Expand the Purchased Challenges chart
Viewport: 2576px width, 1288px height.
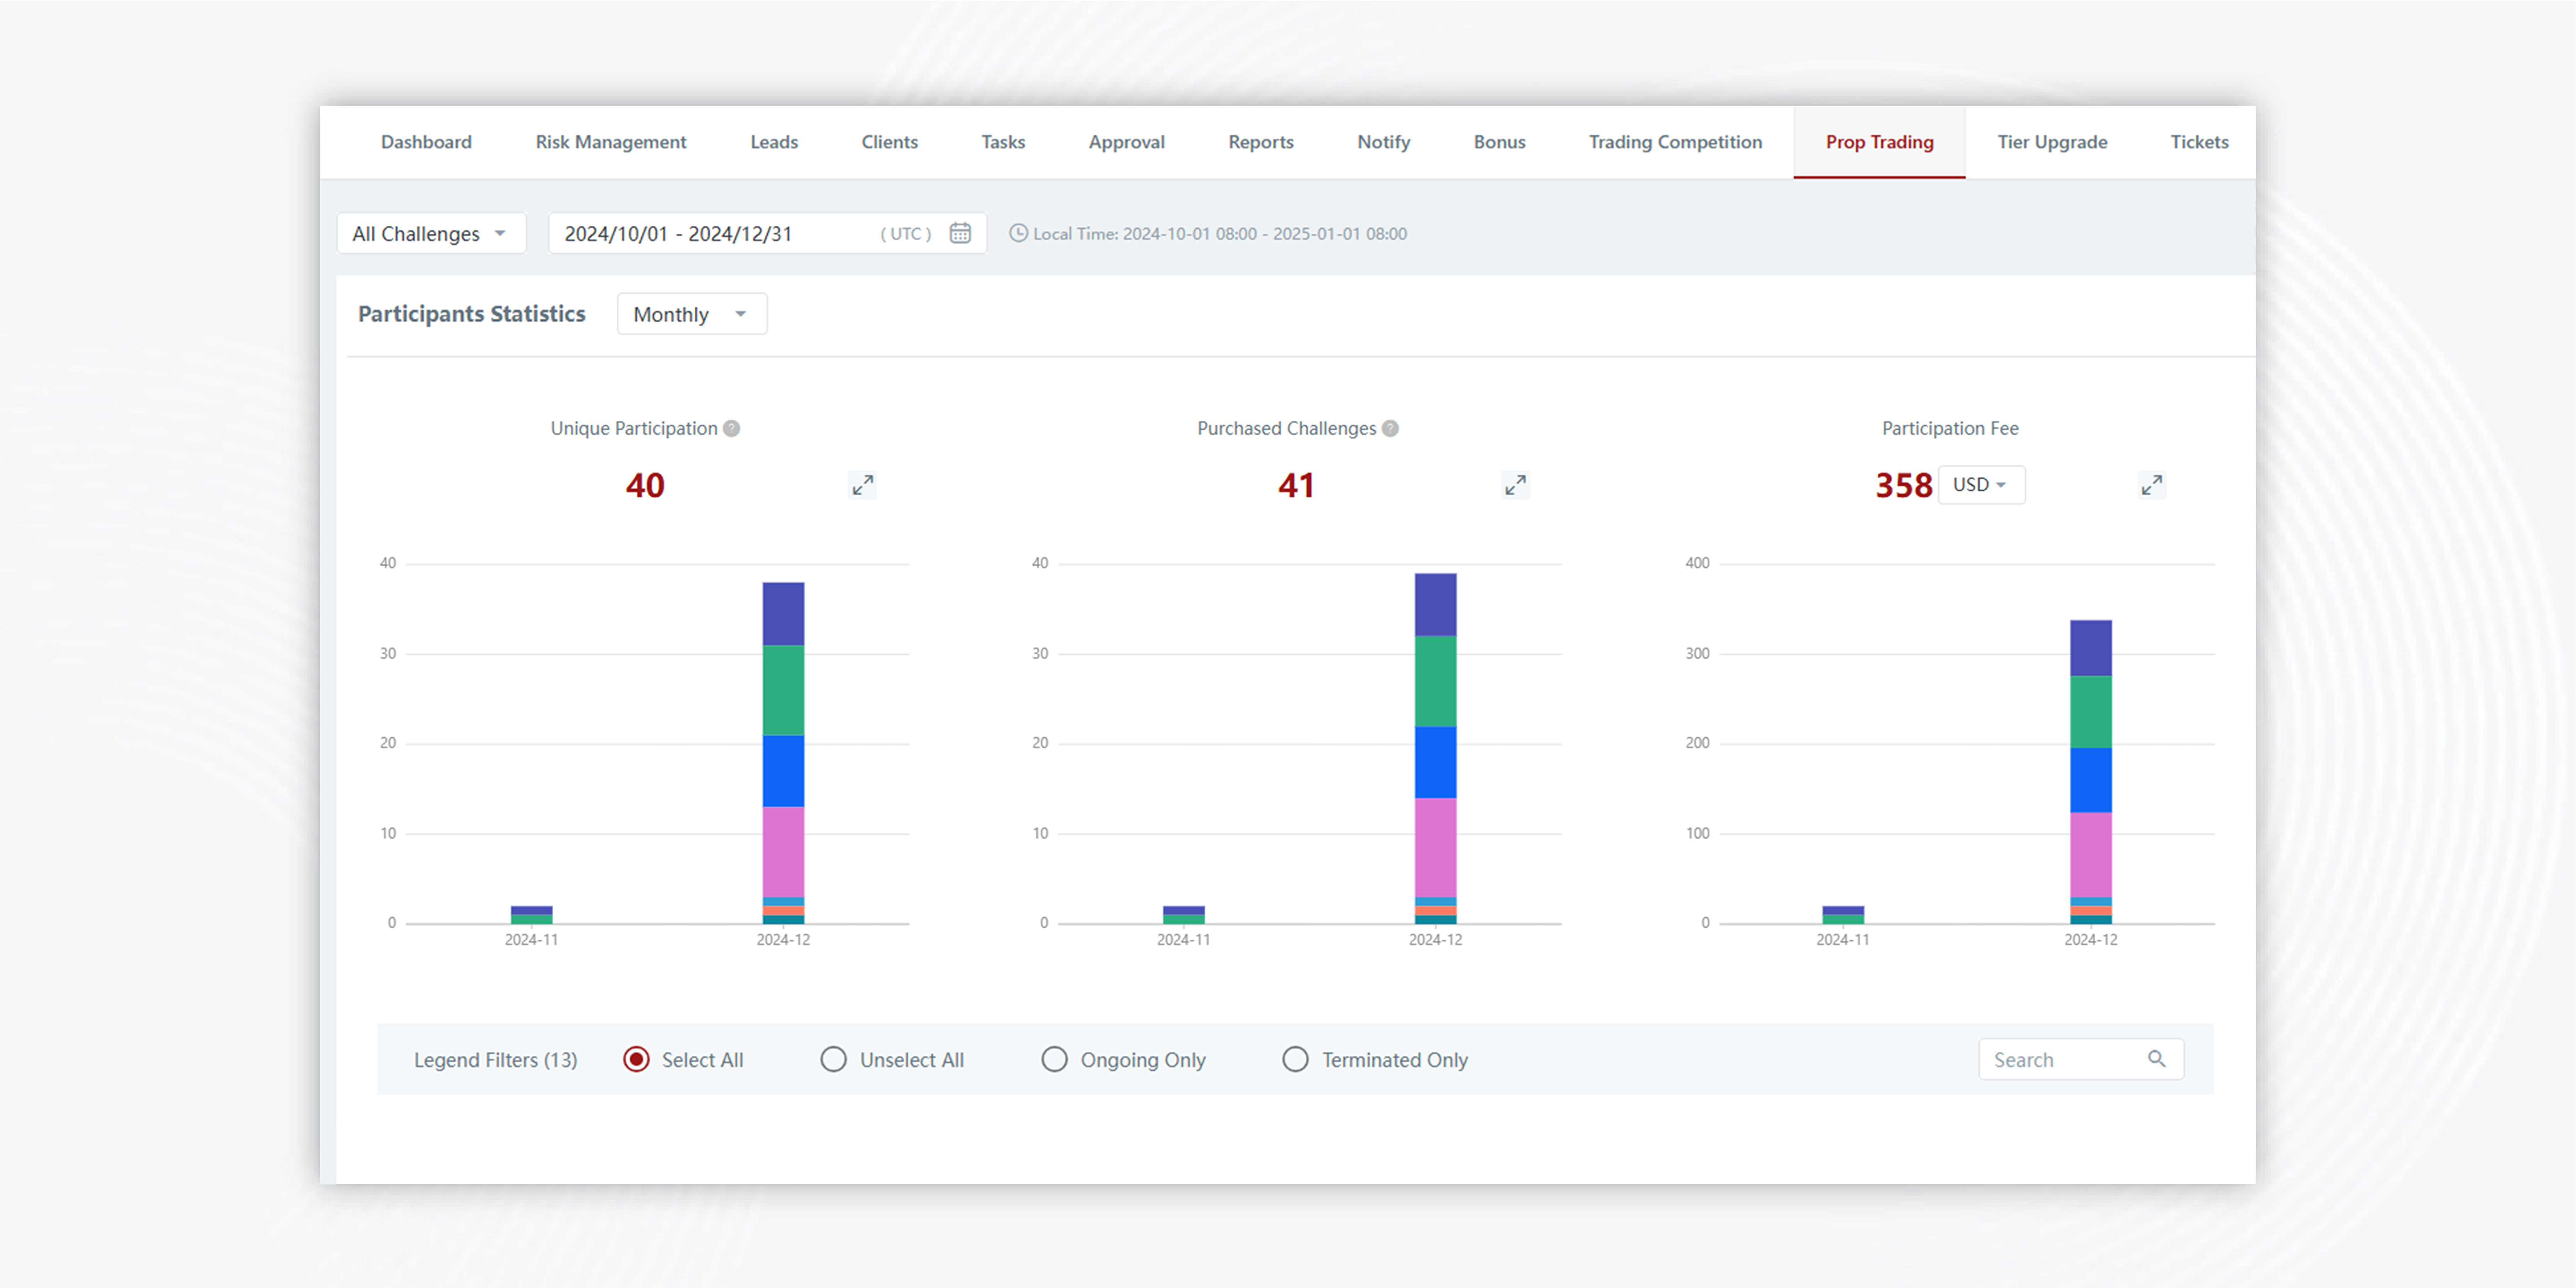tap(1515, 485)
